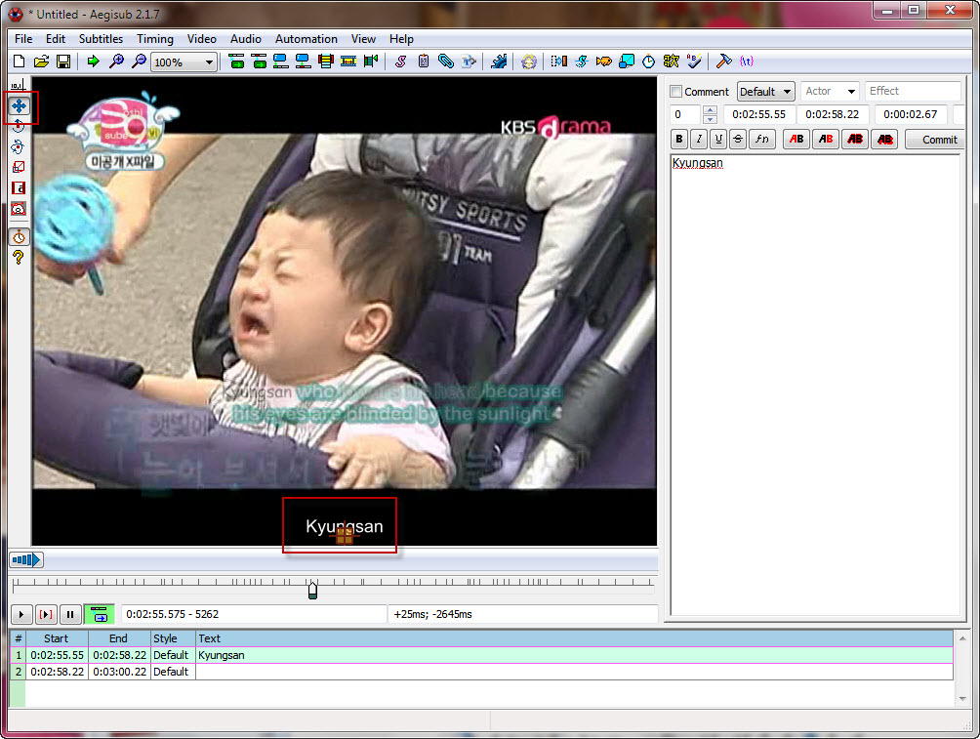Open the Styling Assistant icon

(581, 62)
